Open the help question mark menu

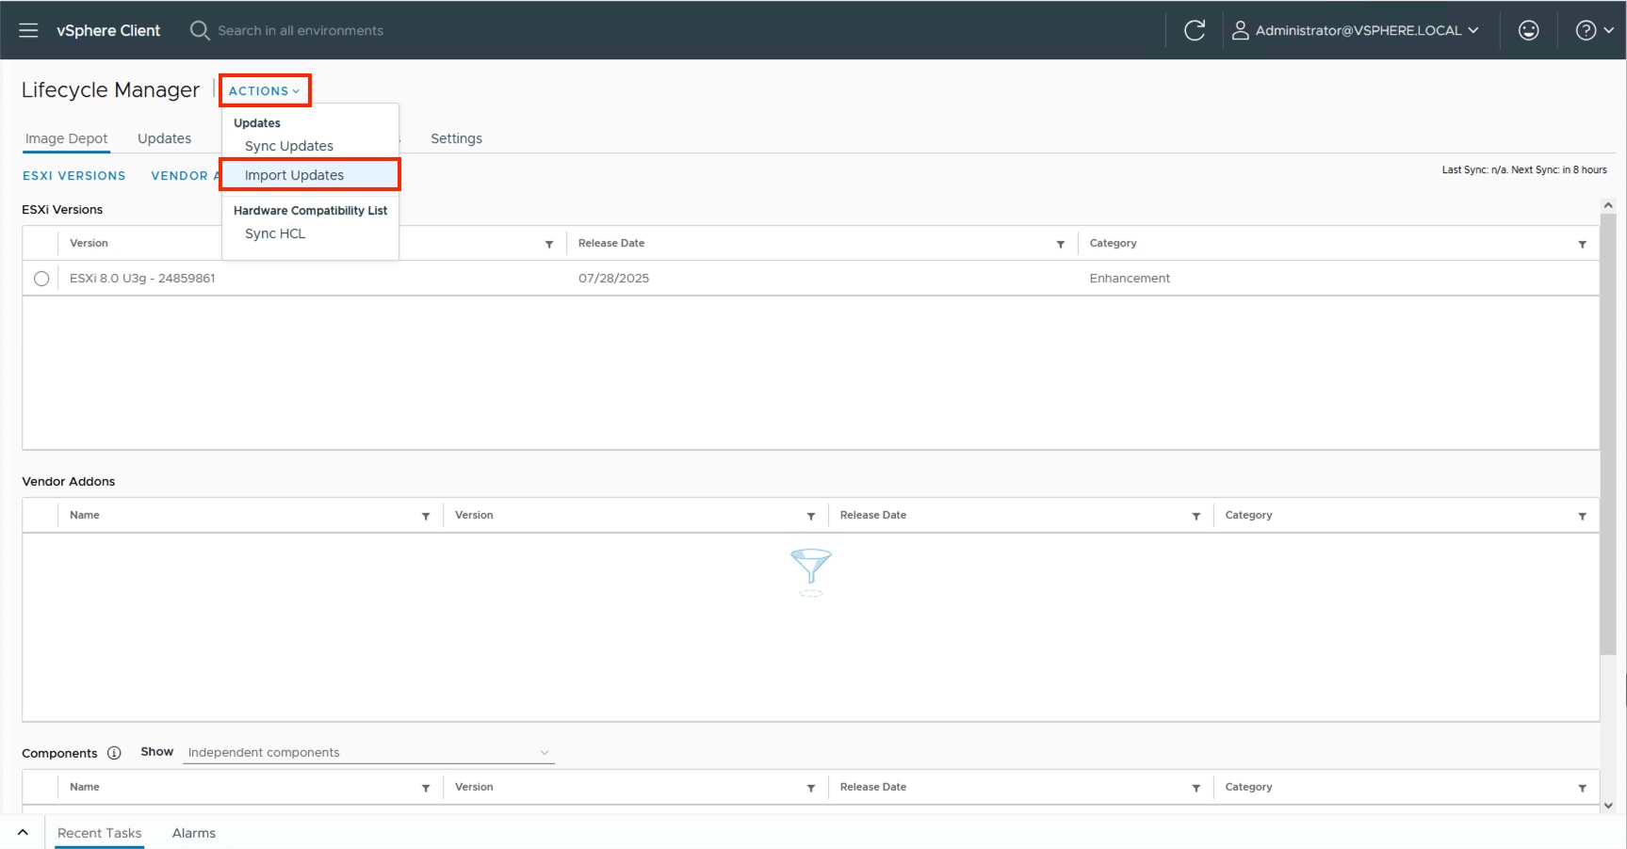1595,30
